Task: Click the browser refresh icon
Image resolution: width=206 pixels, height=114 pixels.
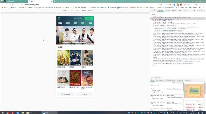Action: [10, 4]
